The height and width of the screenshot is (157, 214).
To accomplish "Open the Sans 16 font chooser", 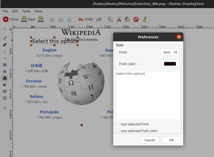I will (x=170, y=52).
